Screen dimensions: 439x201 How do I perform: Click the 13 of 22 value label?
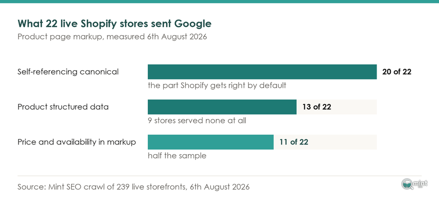coord(317,107)
